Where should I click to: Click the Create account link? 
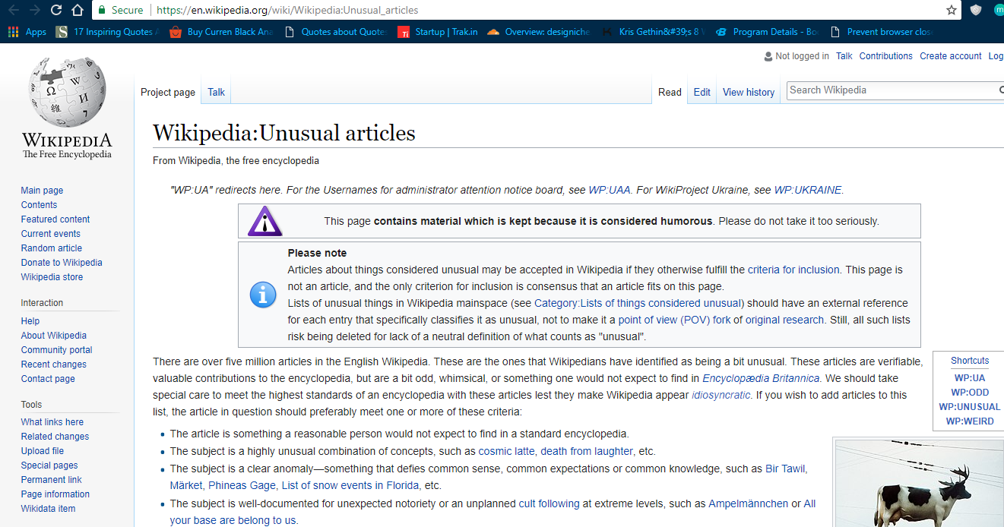[x=951, y=56]
